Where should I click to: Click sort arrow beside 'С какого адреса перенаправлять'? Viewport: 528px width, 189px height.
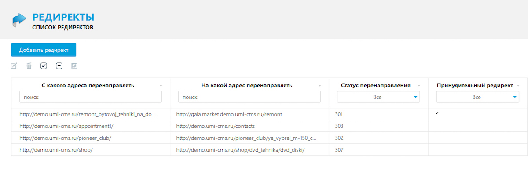point(161,85)
